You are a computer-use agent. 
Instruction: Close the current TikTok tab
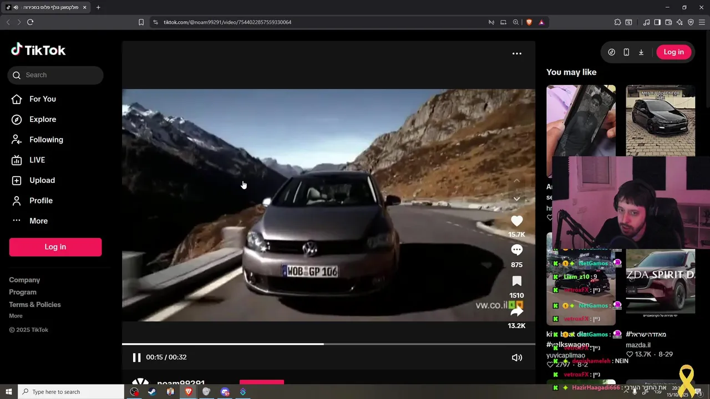[x=85, y=7]
